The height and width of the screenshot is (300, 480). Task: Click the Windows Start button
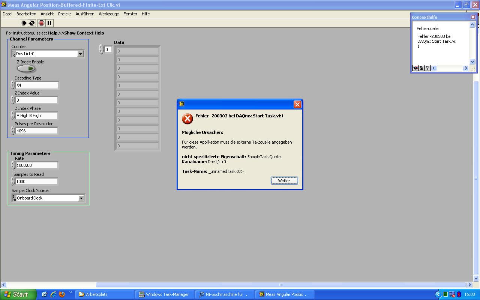click(18, 294)
